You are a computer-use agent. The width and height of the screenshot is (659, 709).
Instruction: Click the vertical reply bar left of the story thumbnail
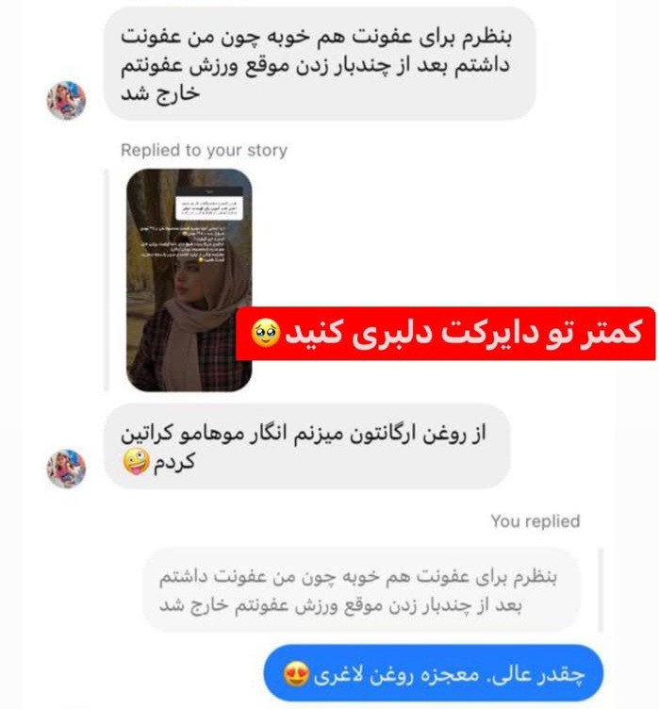(107, 280)
